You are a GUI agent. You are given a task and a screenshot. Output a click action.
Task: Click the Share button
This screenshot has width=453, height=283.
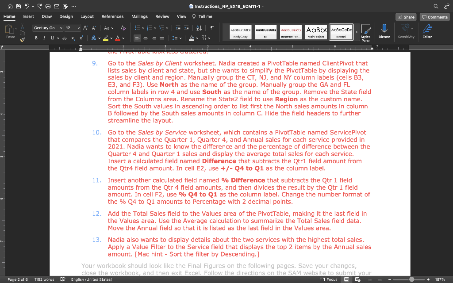pos(406,17)
